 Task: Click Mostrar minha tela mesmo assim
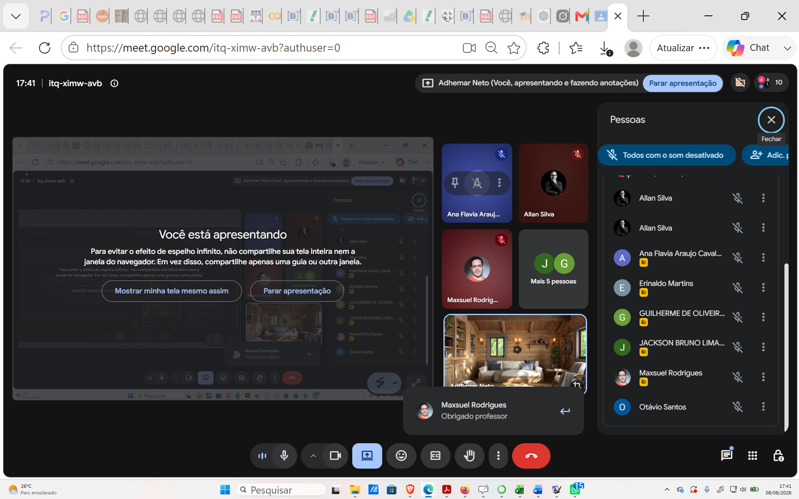[x=172, y=291]
